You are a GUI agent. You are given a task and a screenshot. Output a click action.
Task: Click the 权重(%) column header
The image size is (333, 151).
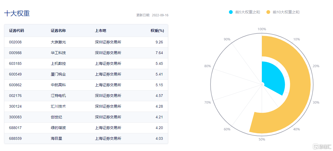click(x=157, y=31)
